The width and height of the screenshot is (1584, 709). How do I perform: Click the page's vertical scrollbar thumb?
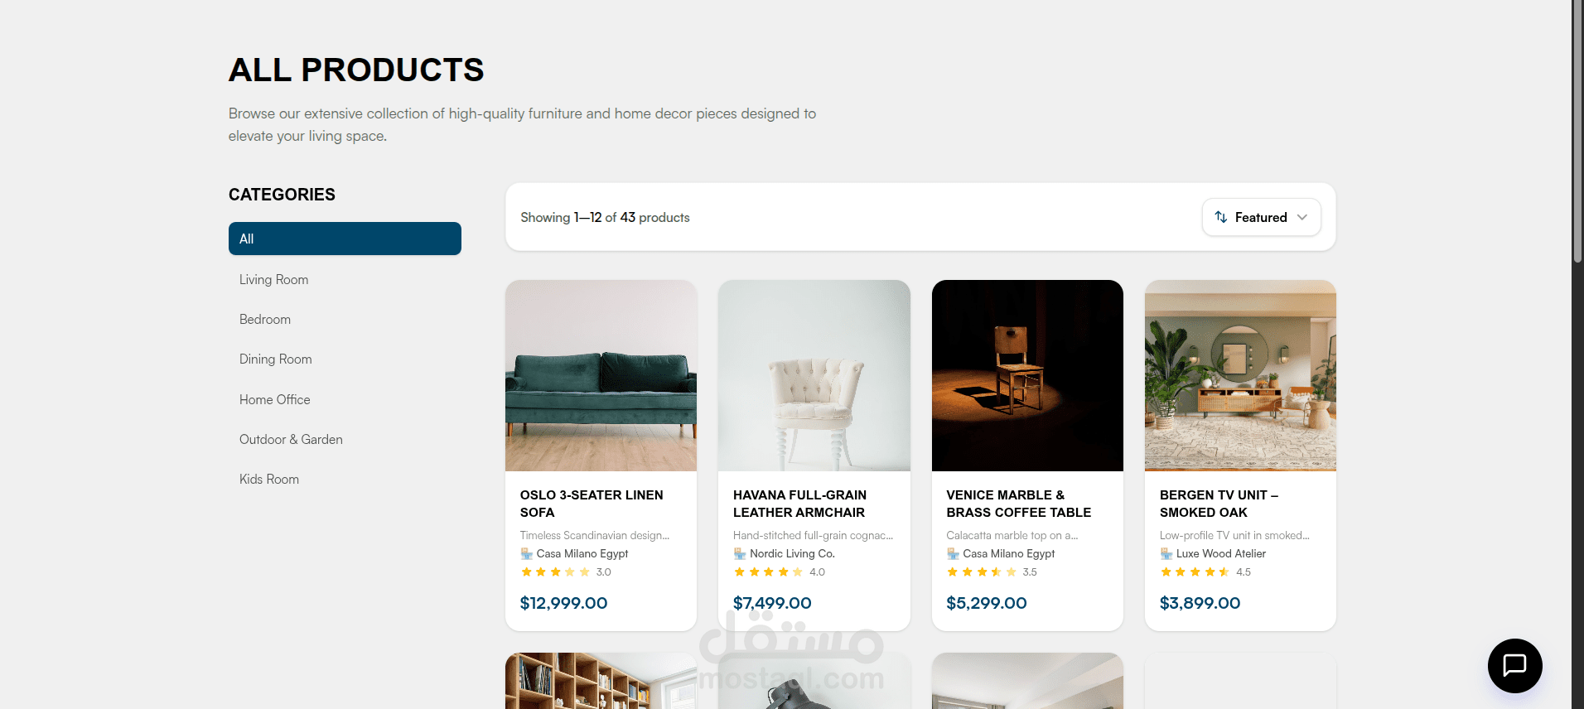tap(1577, 133)
